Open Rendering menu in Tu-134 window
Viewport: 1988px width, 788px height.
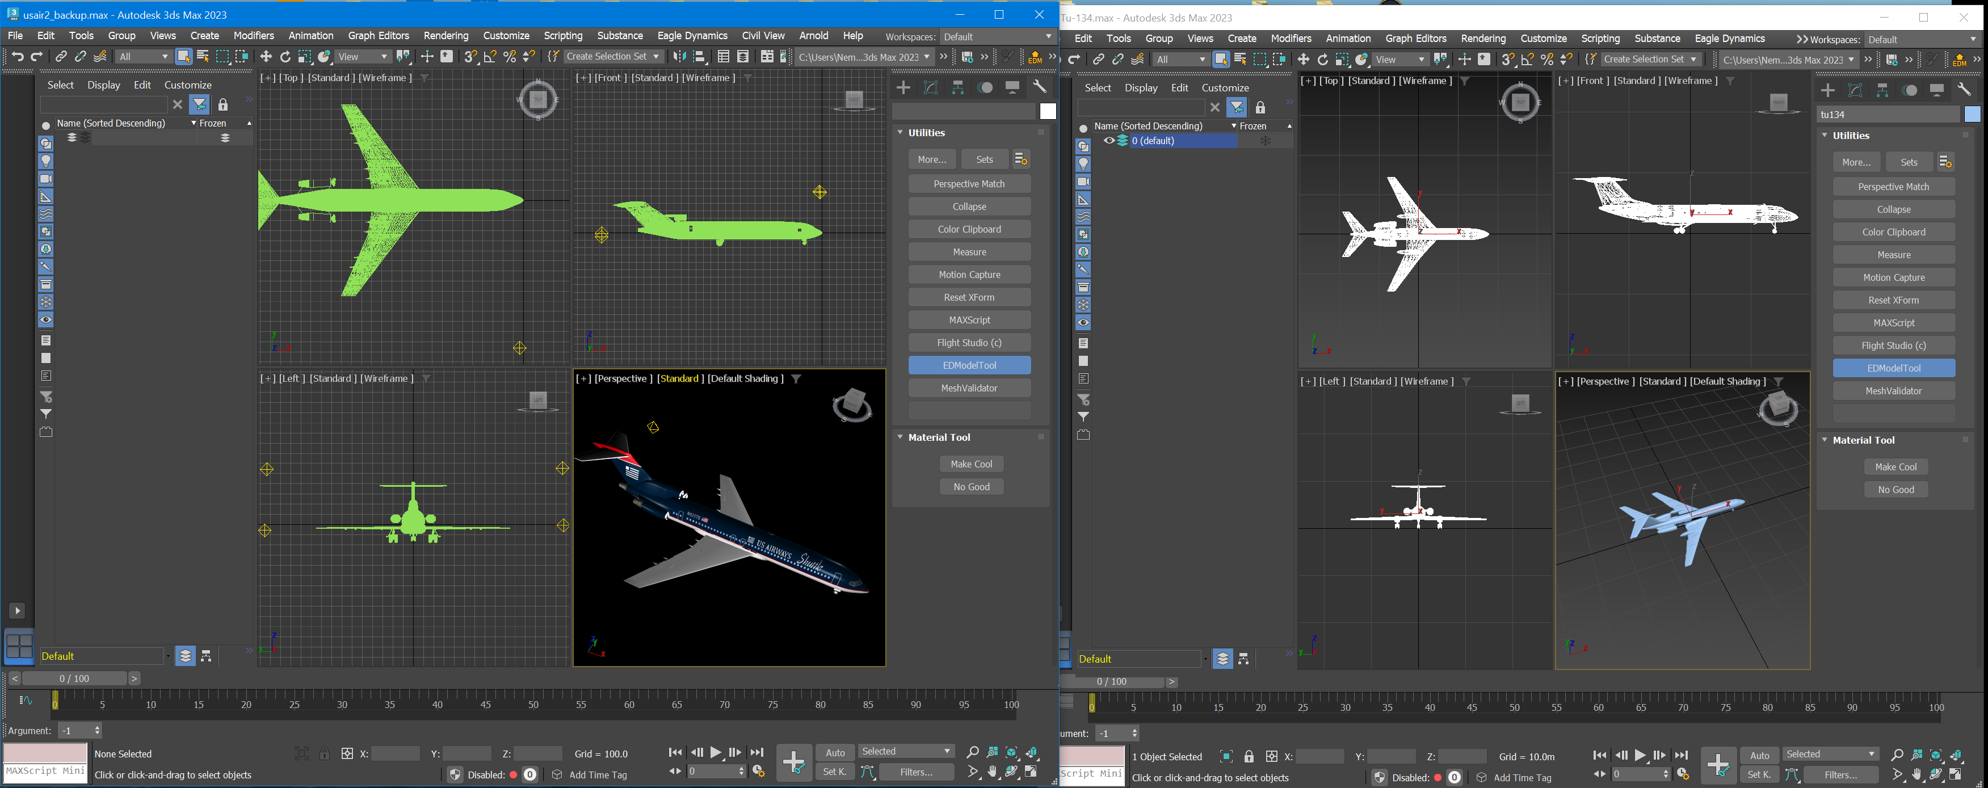click(1483, 39)
